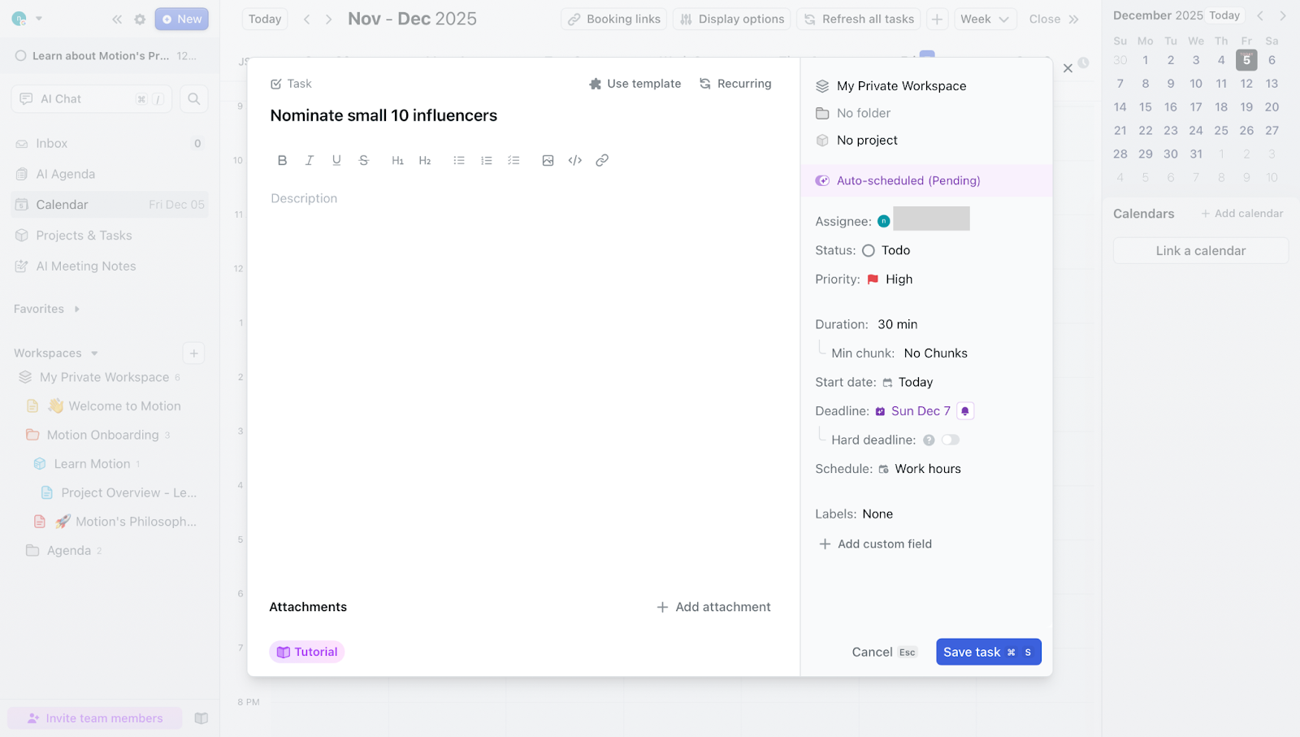Collapse the left sidebar with the double chevron
Screen dimensions: 1300x737
coord(117,19)
